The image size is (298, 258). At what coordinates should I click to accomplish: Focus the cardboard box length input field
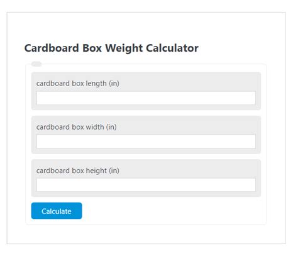point(146,98)
